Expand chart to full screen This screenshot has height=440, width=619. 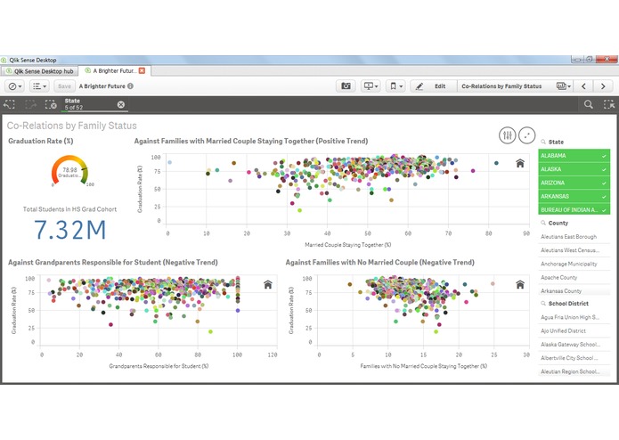526,135
